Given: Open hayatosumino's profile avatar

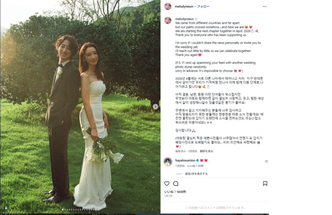Looking at the screenshot, I should coord(168,162).
